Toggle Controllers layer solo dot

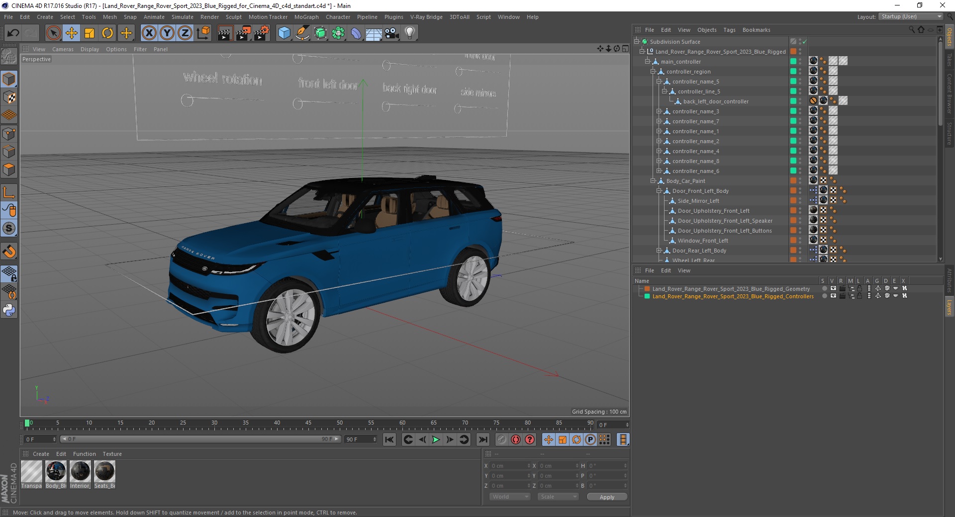coord(824,296)
